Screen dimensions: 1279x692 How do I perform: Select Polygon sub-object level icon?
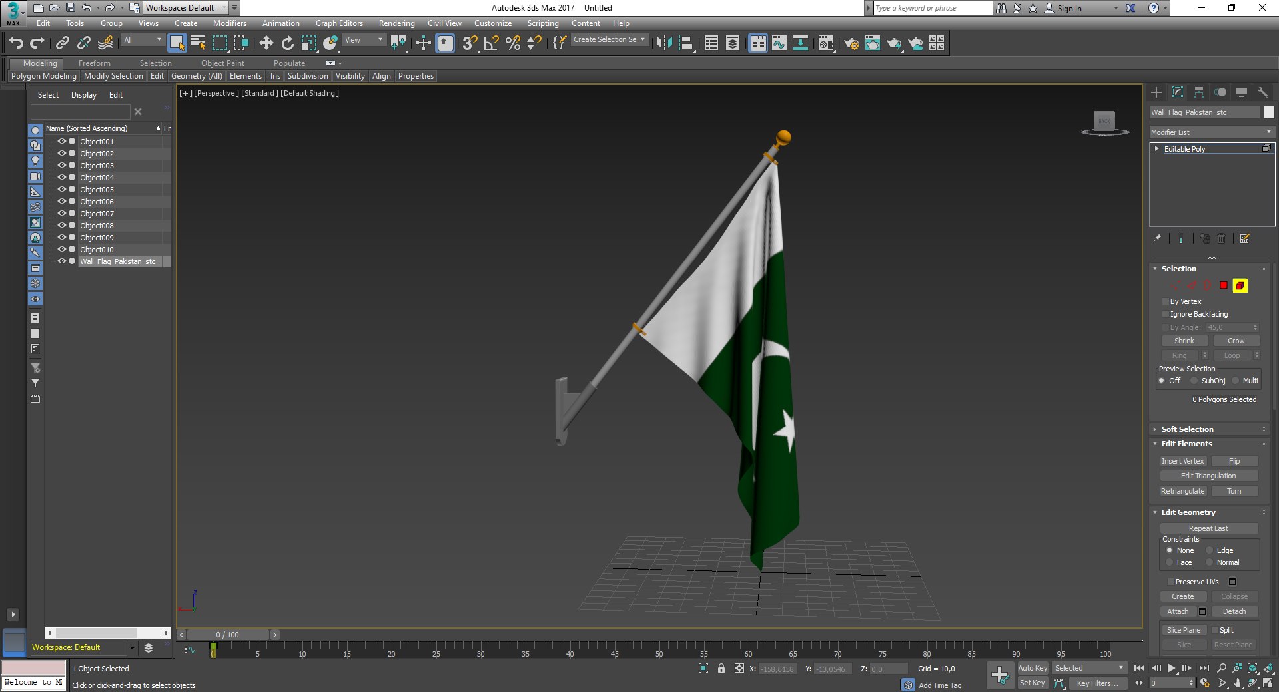click(1224, 285)
